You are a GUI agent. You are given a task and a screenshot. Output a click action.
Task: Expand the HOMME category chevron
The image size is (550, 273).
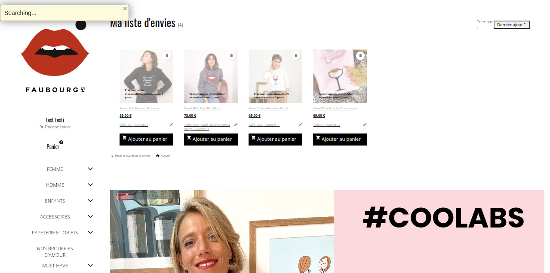90,185
